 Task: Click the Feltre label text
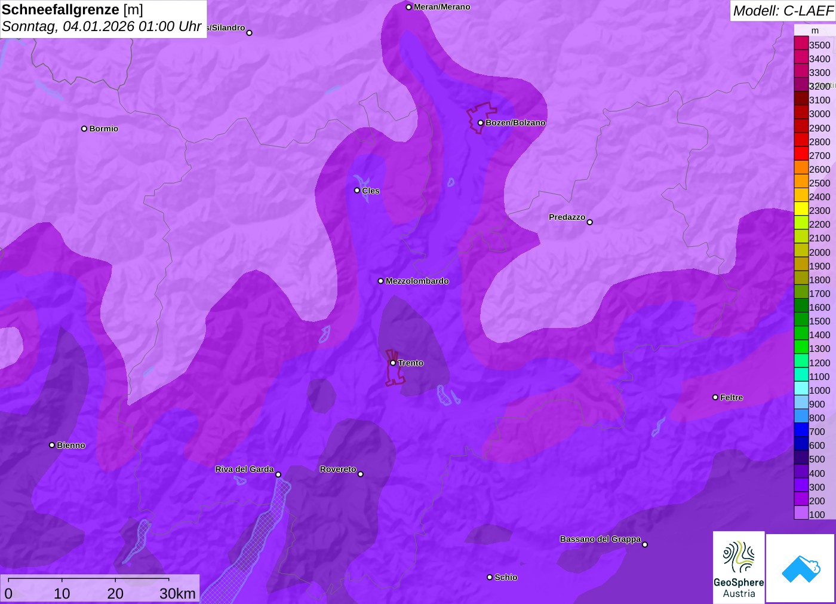pos(732,397)
